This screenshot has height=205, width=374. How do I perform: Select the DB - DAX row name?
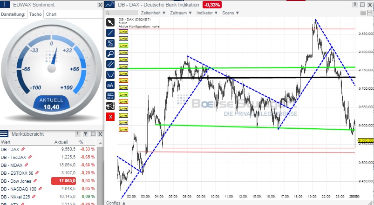(x=10, y=149)
